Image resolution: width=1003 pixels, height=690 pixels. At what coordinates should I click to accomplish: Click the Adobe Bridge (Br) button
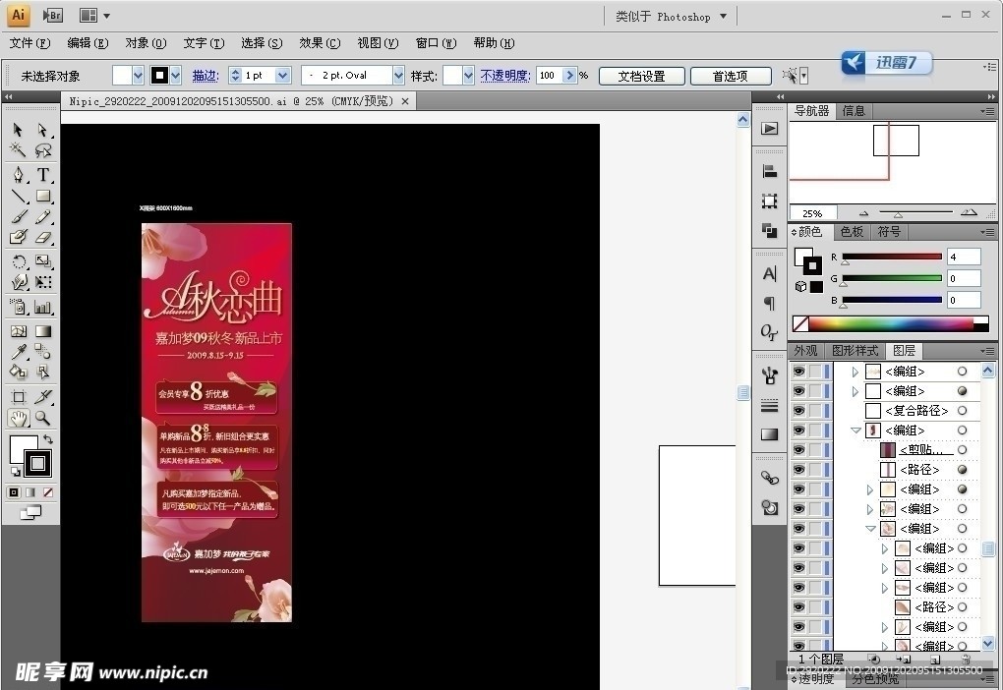(x=53, y=15)
